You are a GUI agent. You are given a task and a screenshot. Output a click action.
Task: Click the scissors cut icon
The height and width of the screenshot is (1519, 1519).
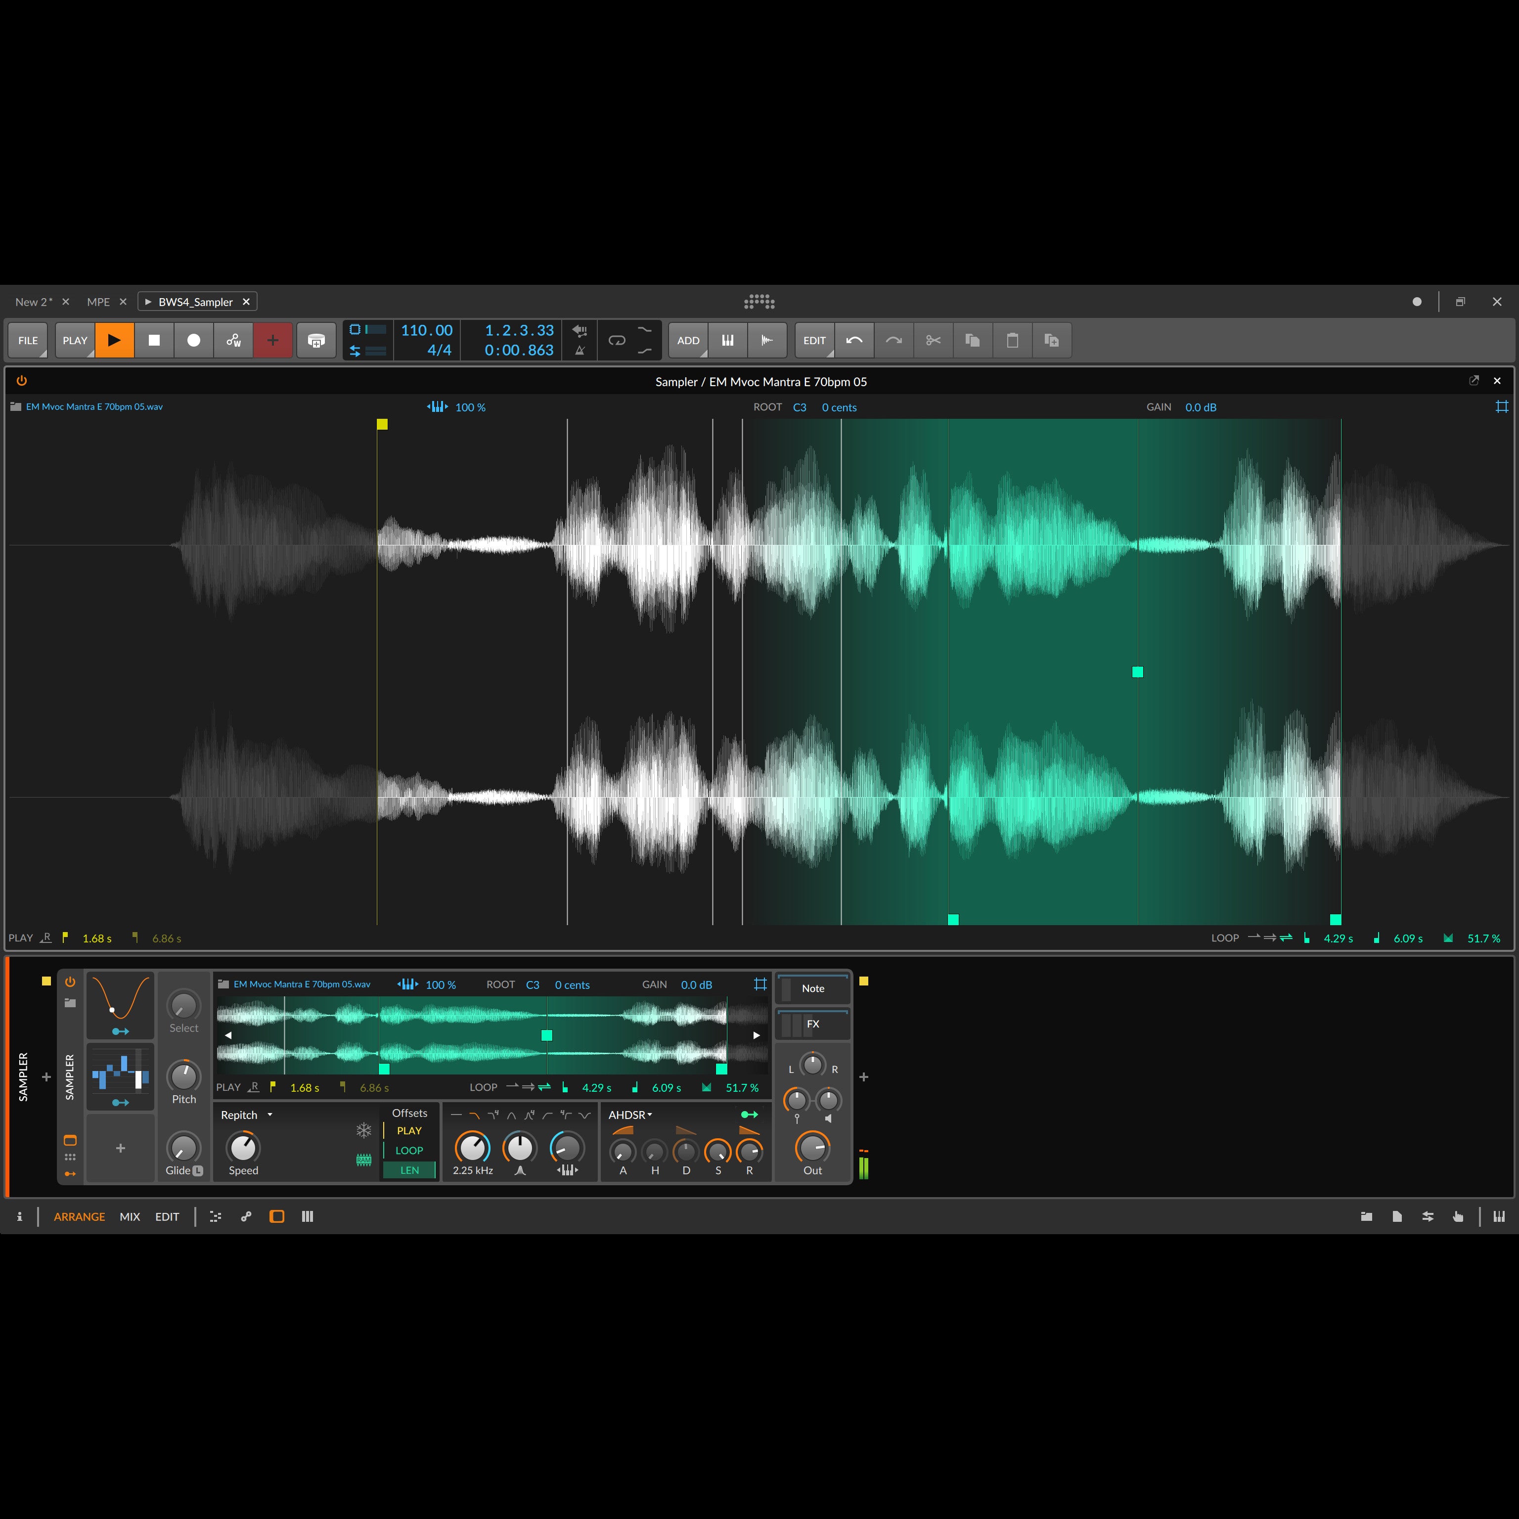933,340
